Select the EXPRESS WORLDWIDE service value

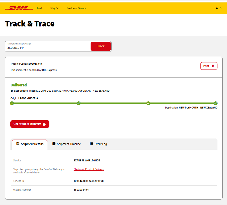tap(87, 161)
